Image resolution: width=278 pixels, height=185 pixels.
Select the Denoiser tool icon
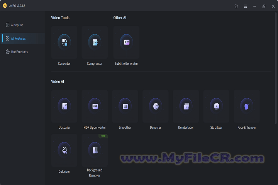156,106
